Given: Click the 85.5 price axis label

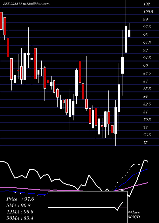Looking at the screenshot, I should click(x=147, y=89).
